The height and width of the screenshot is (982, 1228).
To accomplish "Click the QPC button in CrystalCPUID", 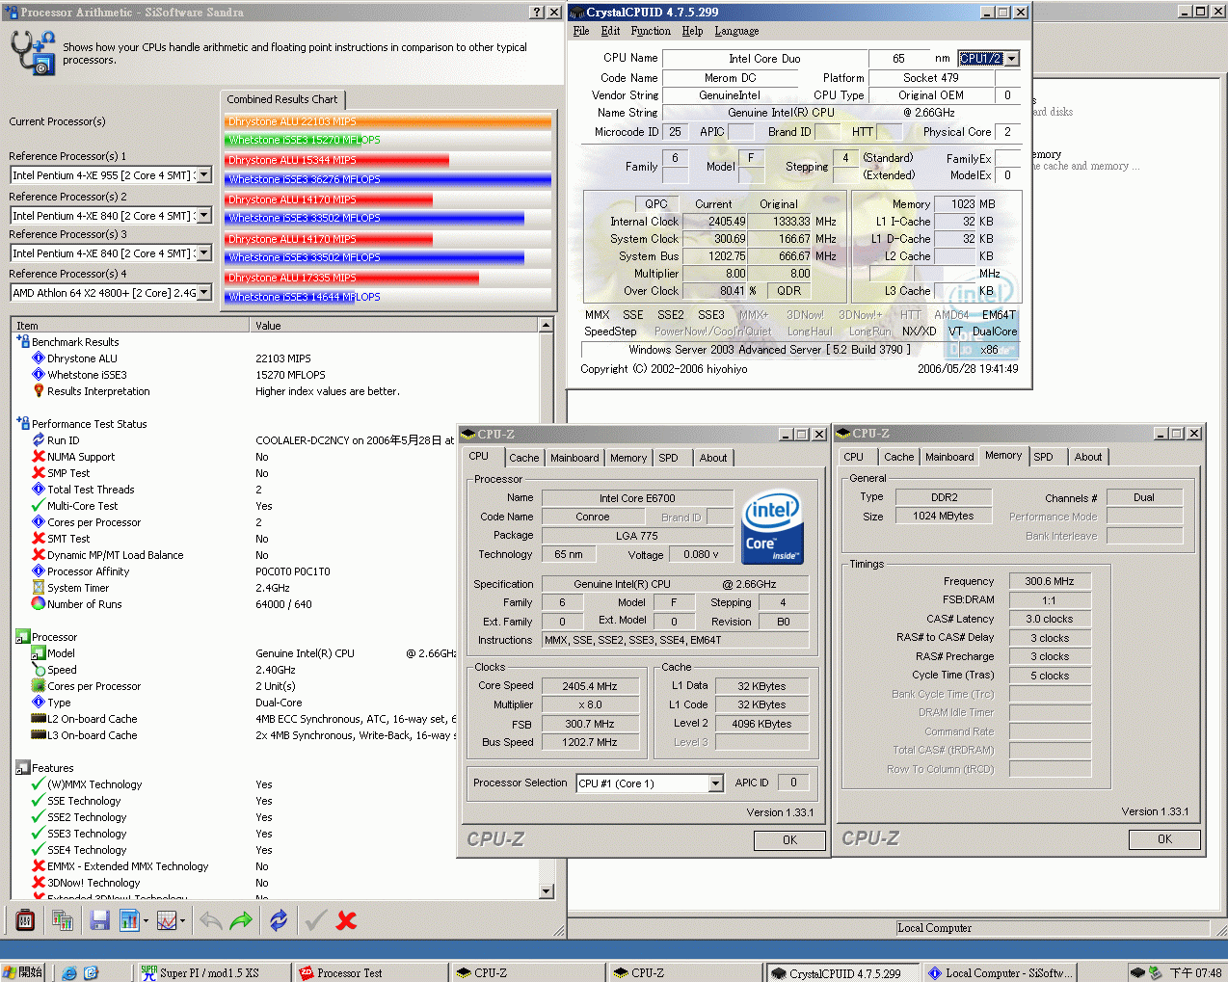I will 656,204.
